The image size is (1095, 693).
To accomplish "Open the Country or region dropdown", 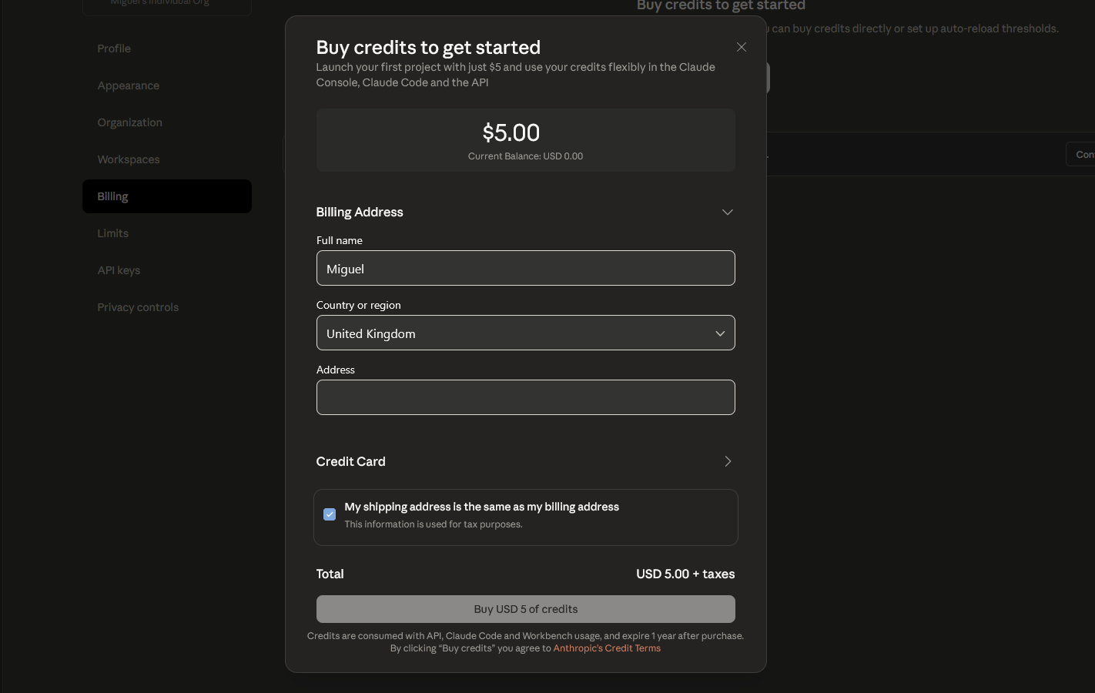I will [x=526, y=333].
